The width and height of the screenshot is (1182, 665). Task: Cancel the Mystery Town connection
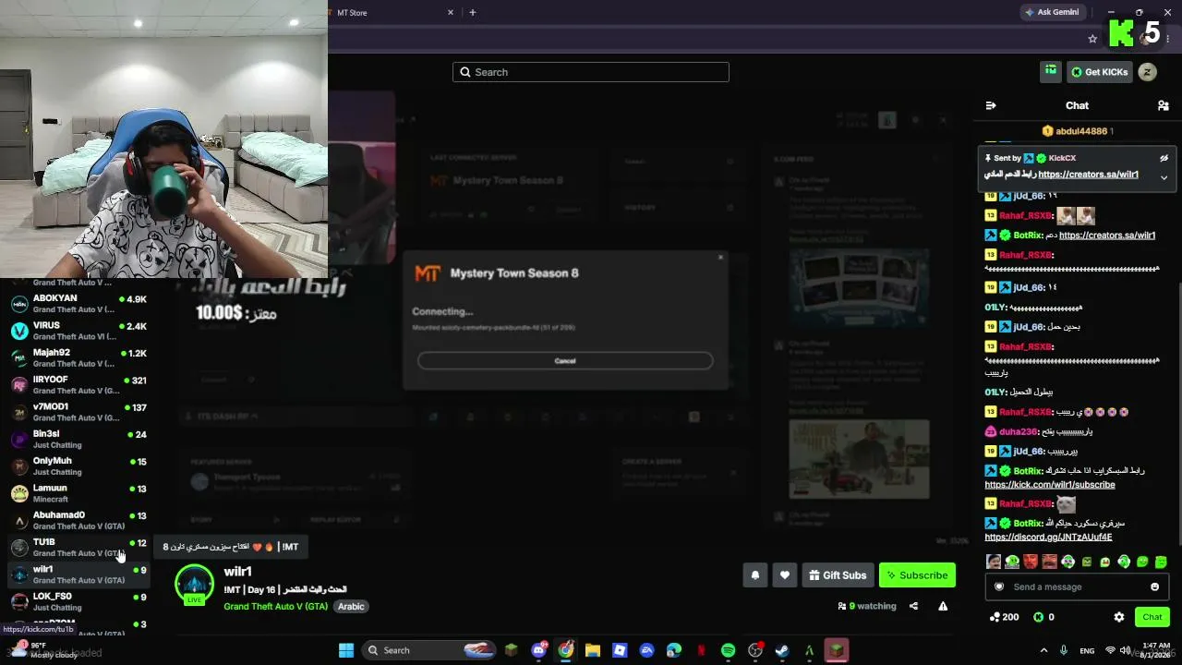(565, 360)
